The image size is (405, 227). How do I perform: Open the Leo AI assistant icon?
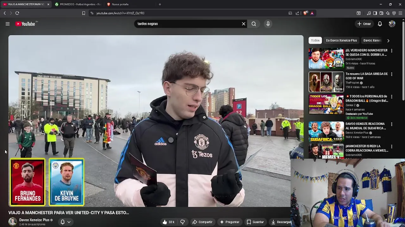click(x=388, y=13)
